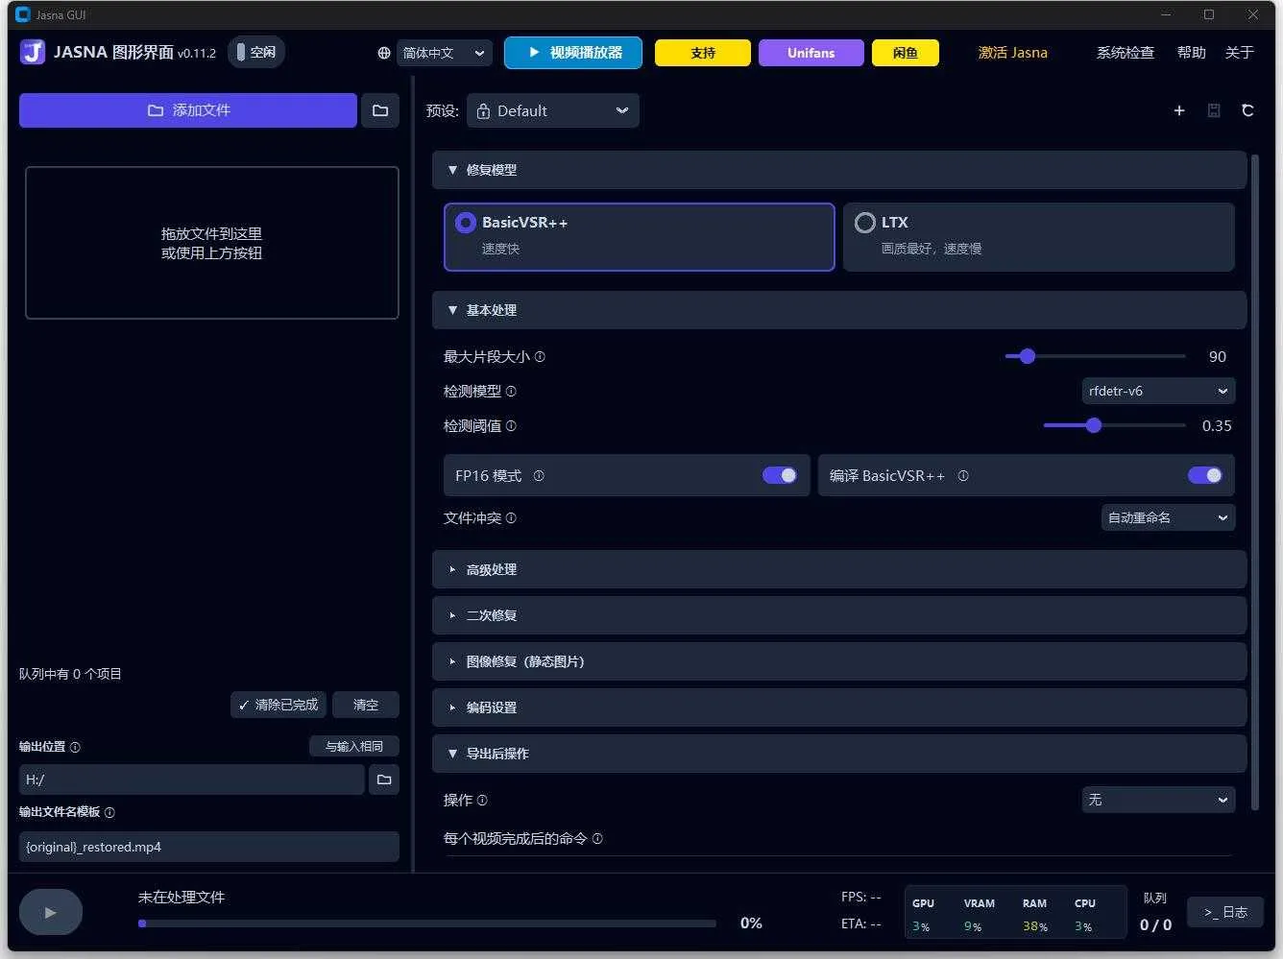
Task: Open the rfdetr-v6 detection model dropdown
Action: [1158, 392]
